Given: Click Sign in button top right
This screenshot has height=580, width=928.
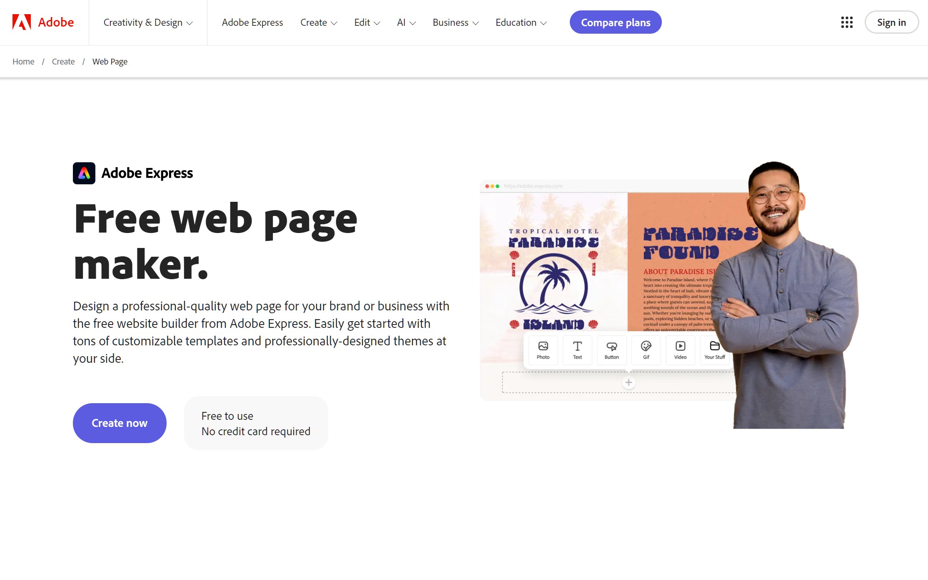Looking at the screenshot, I should [892, 23].
